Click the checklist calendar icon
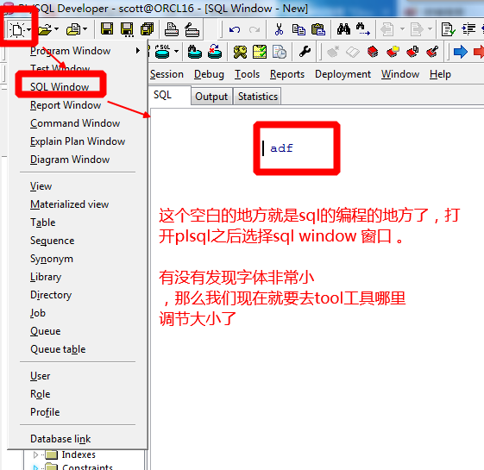The image size is (484, 470). click(x=260, y=52)
